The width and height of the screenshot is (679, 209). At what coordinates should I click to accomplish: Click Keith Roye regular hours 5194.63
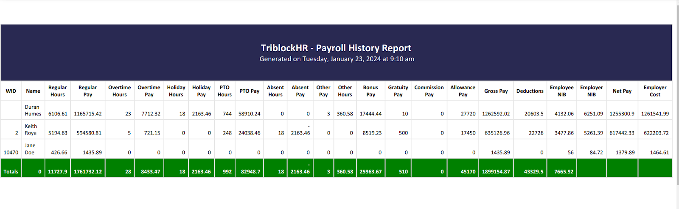[x=58, y=133]
